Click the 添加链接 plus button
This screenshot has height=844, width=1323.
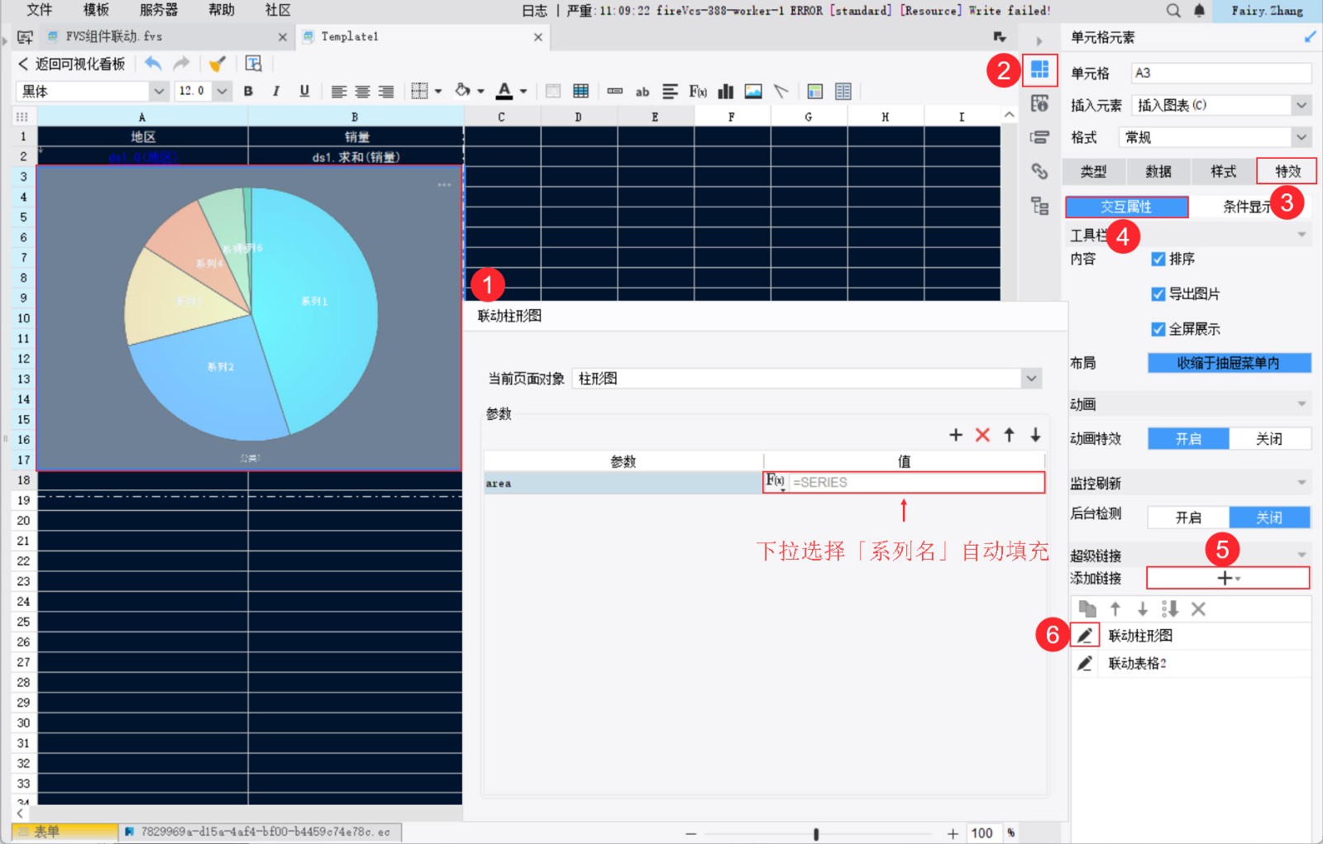tap(1229, 578)
